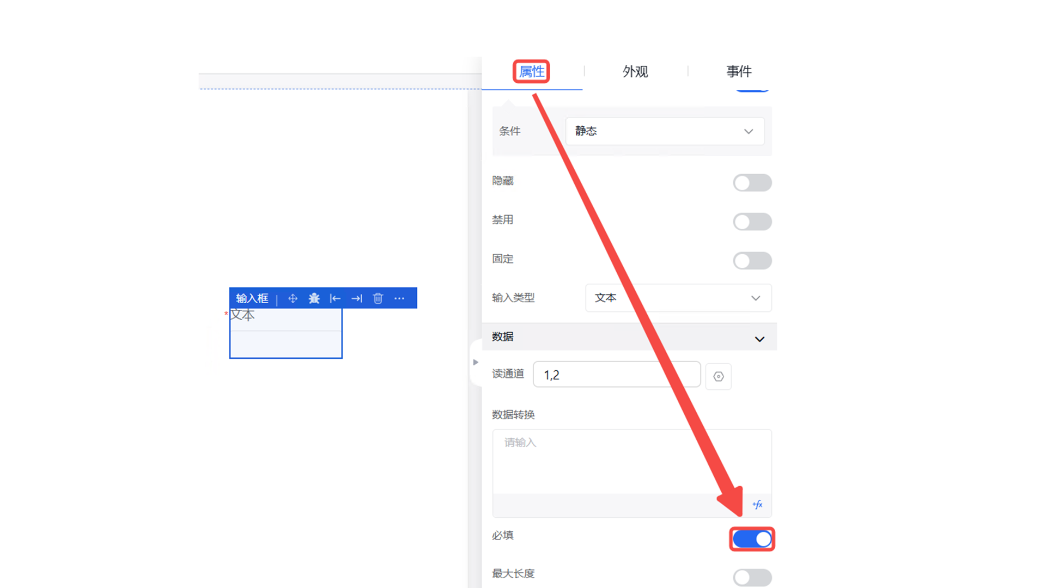Click the move-to-left arrow icon
The height and width of the screenshot is (588, 1046).
pyautogui.click(x=335, y=298)
